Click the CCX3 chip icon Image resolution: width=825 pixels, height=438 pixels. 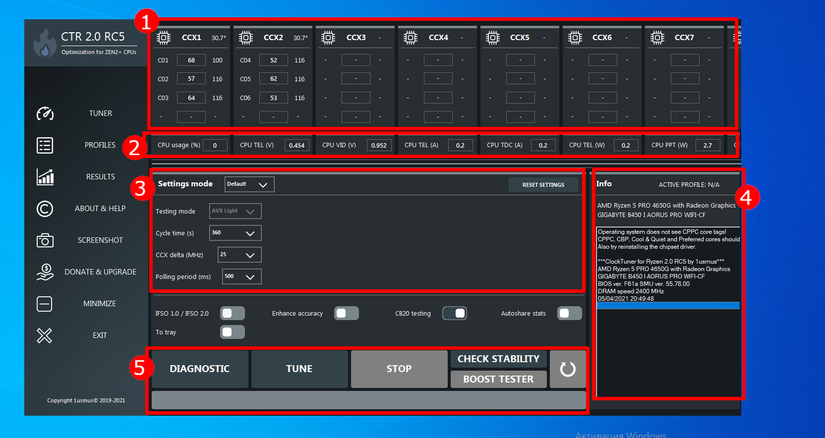pos(328,38)
